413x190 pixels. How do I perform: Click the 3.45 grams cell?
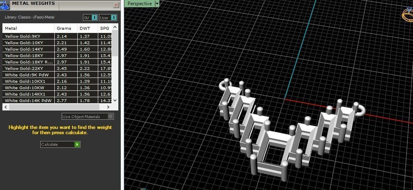pos(66,68)
